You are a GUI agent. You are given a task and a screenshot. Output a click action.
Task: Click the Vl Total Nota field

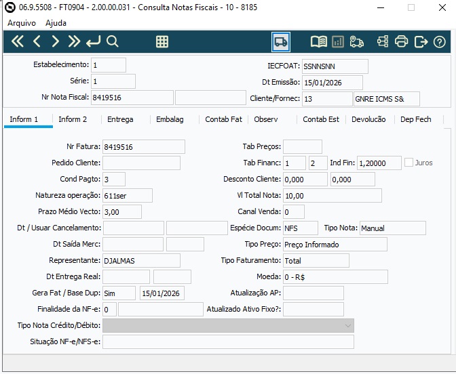click(332, 196)
